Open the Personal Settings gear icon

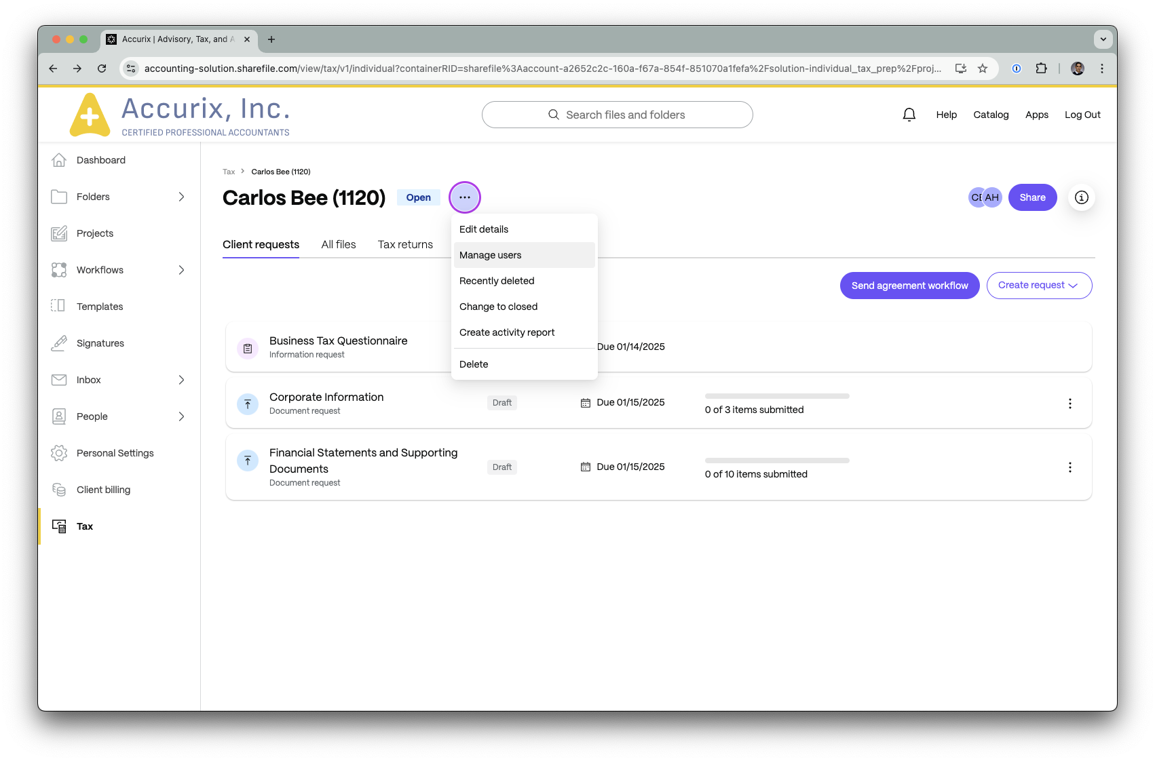(x=59, y=453)
